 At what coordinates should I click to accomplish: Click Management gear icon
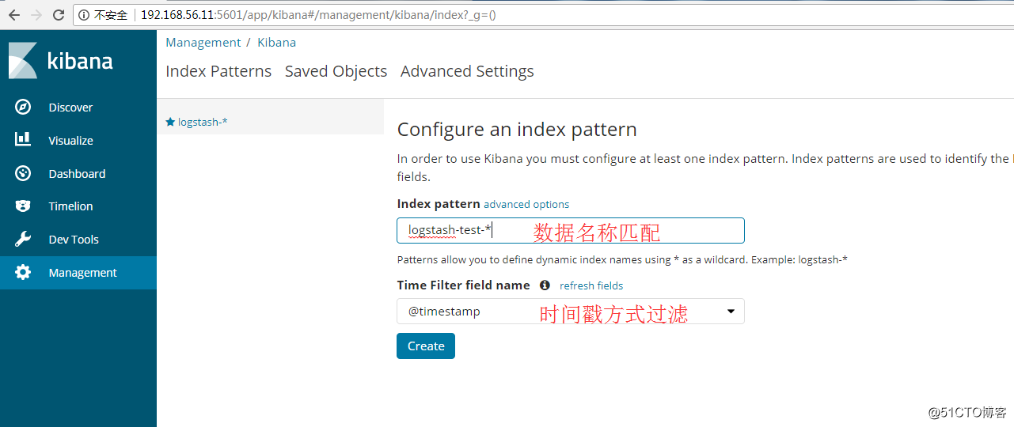(x=23, y=273)
